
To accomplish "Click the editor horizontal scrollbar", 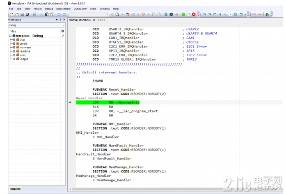I will tap(147, 189).
